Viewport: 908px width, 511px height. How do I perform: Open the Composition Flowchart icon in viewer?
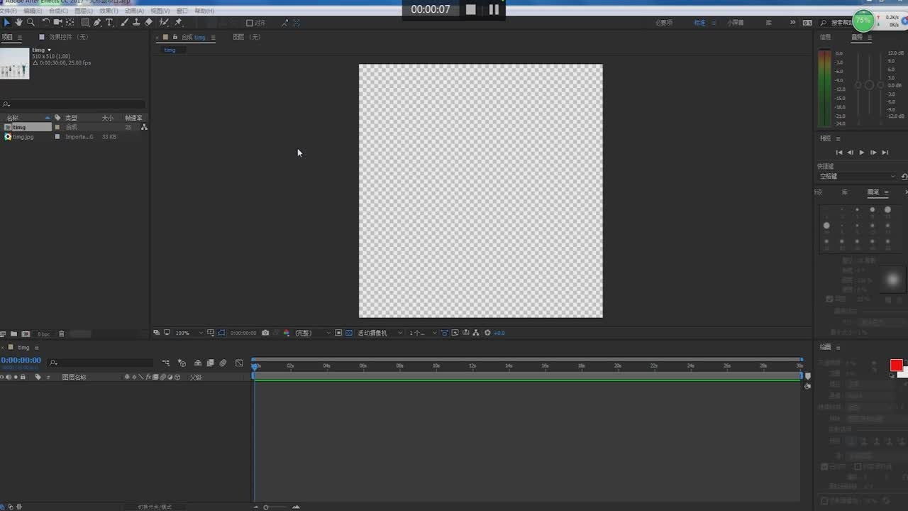[476, 333]
